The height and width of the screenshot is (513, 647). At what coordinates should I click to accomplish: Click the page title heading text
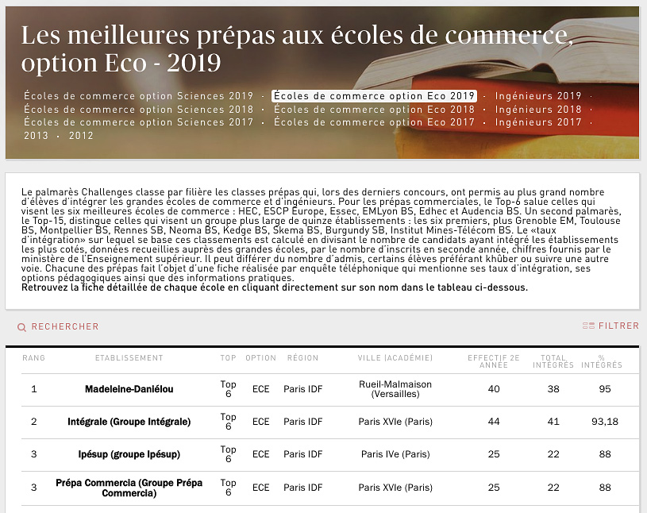pos(297,48)
